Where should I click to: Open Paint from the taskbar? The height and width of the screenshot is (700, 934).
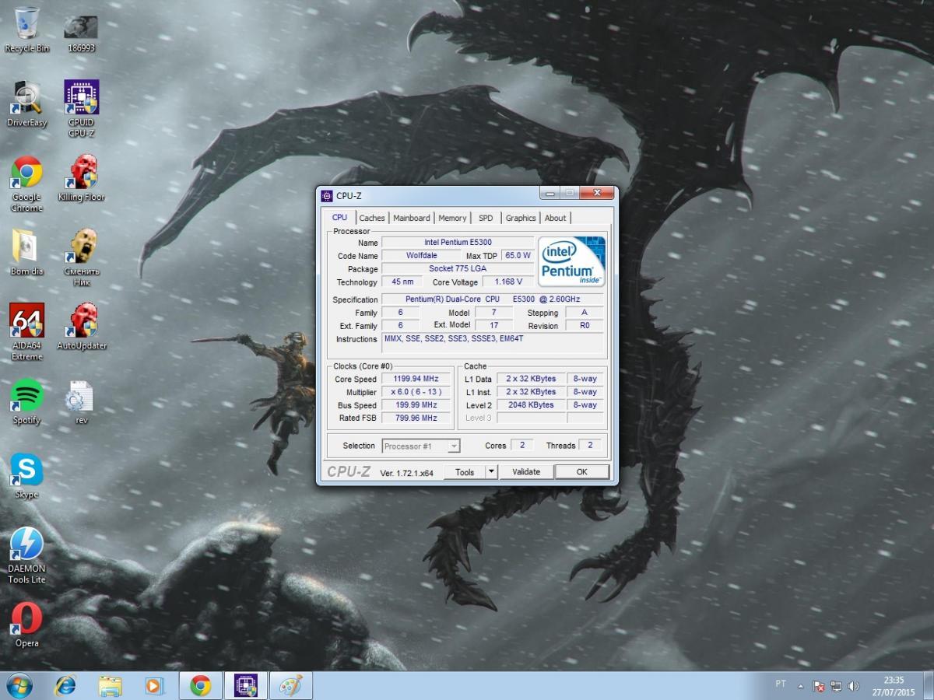[x=290, y=685]
